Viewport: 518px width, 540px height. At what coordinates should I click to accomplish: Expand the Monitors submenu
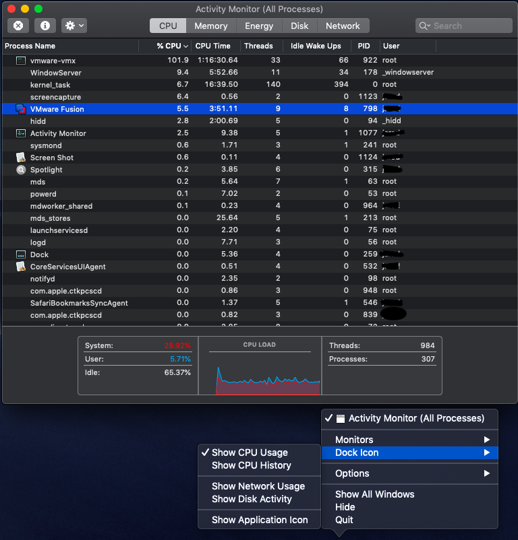[409, 440]
